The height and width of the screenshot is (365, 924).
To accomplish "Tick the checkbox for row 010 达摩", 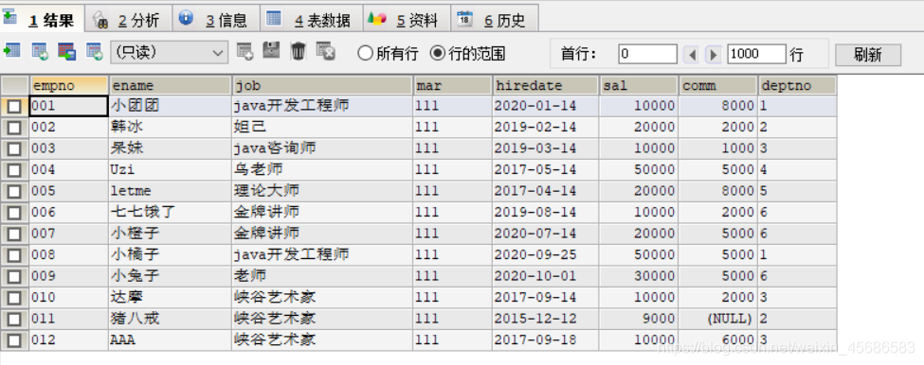I will coord(14,298).
